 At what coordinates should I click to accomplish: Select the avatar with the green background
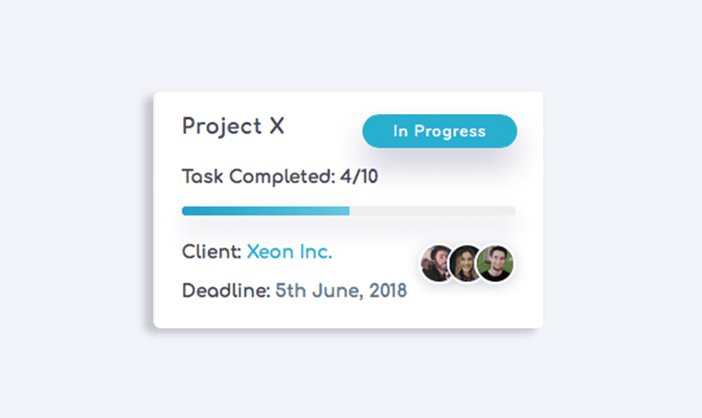click(x=495, y=263)
